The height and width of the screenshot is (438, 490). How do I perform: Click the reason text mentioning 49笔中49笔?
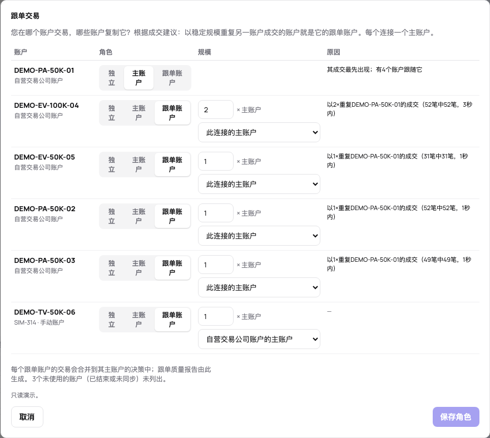399,264
